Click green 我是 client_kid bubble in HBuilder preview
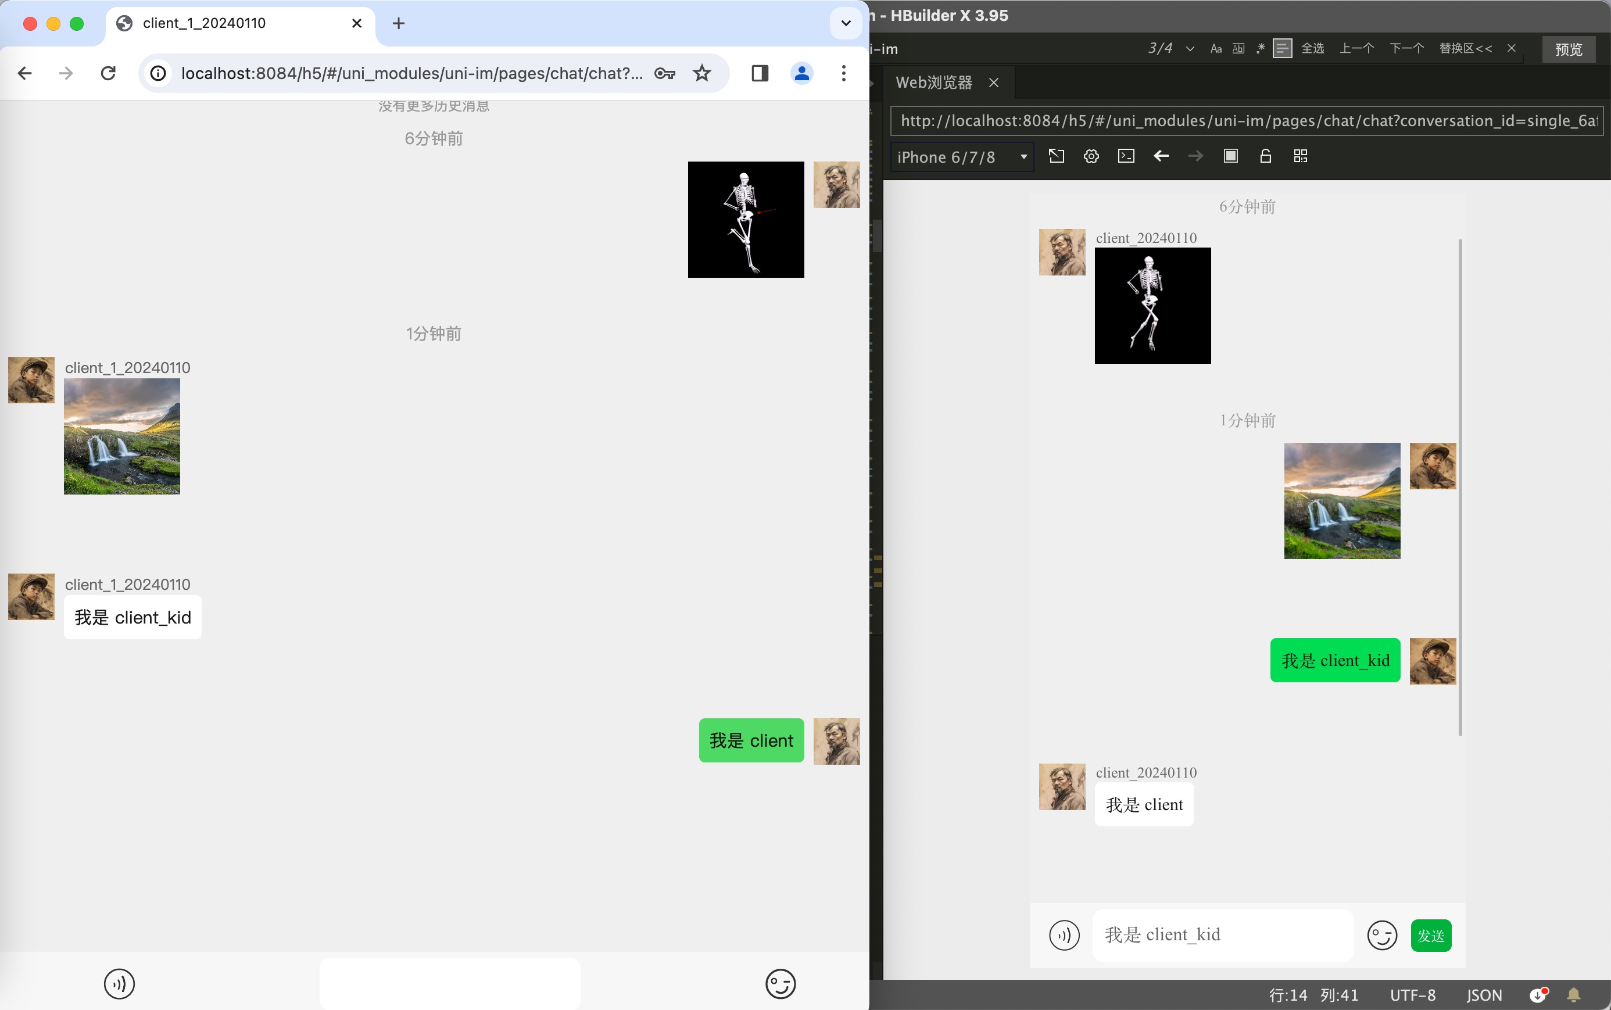Screen dimensions: 1611x1010 (x=1335, y=660)
